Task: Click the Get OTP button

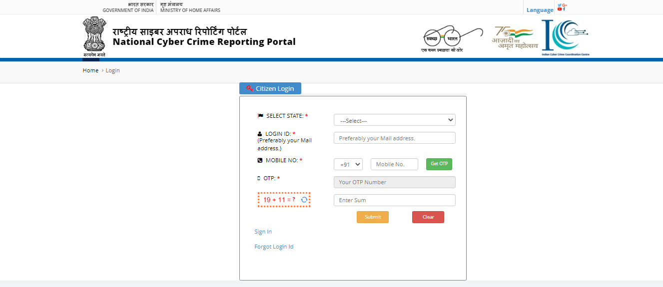Action: point(439,164)
